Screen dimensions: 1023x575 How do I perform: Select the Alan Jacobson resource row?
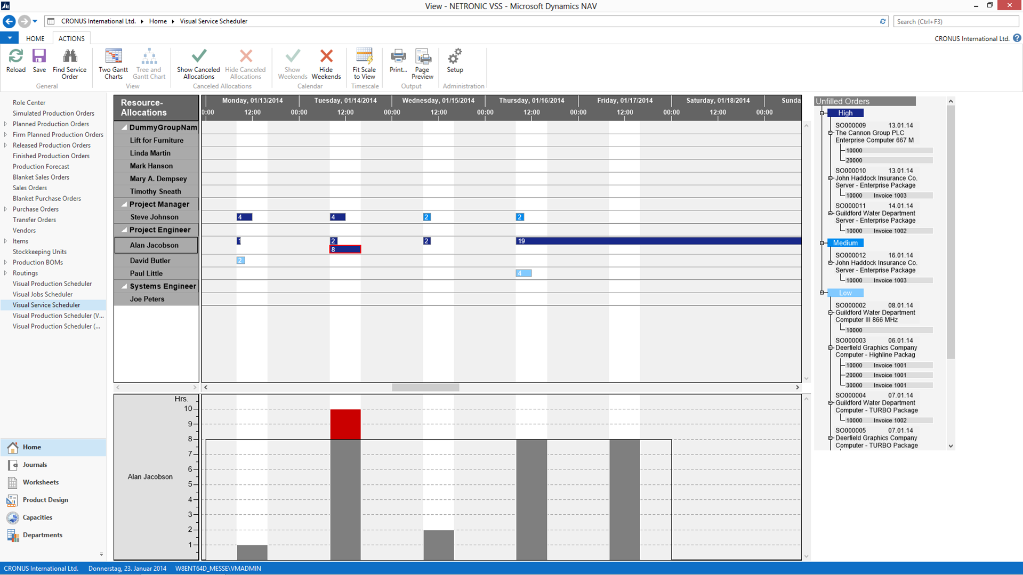(156, 245)
